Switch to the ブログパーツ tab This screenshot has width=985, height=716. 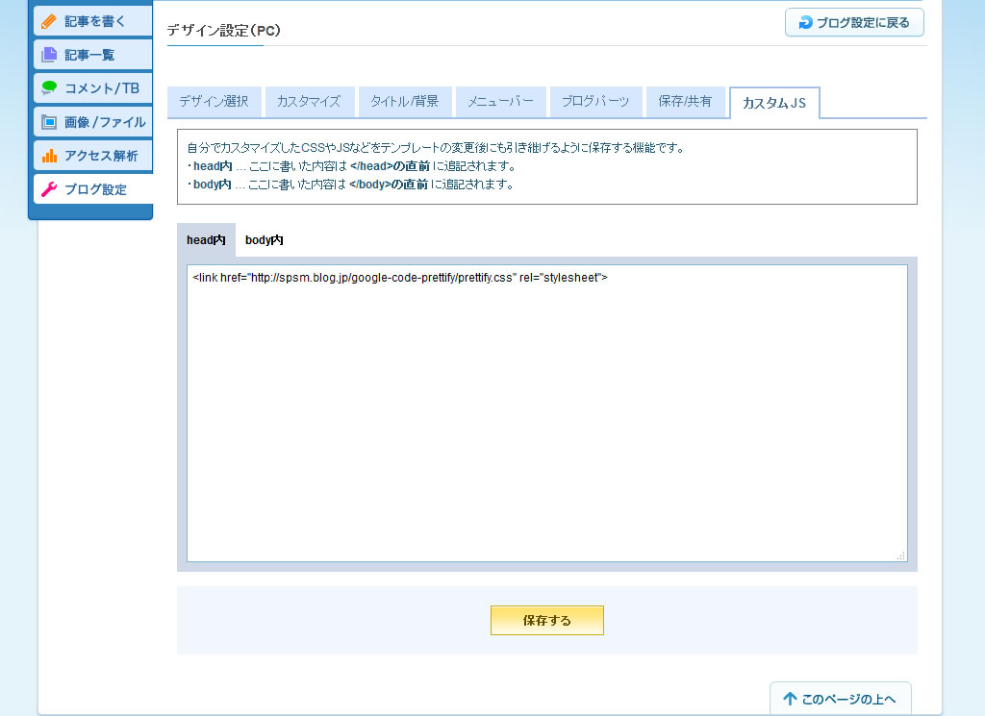[595, 102]
